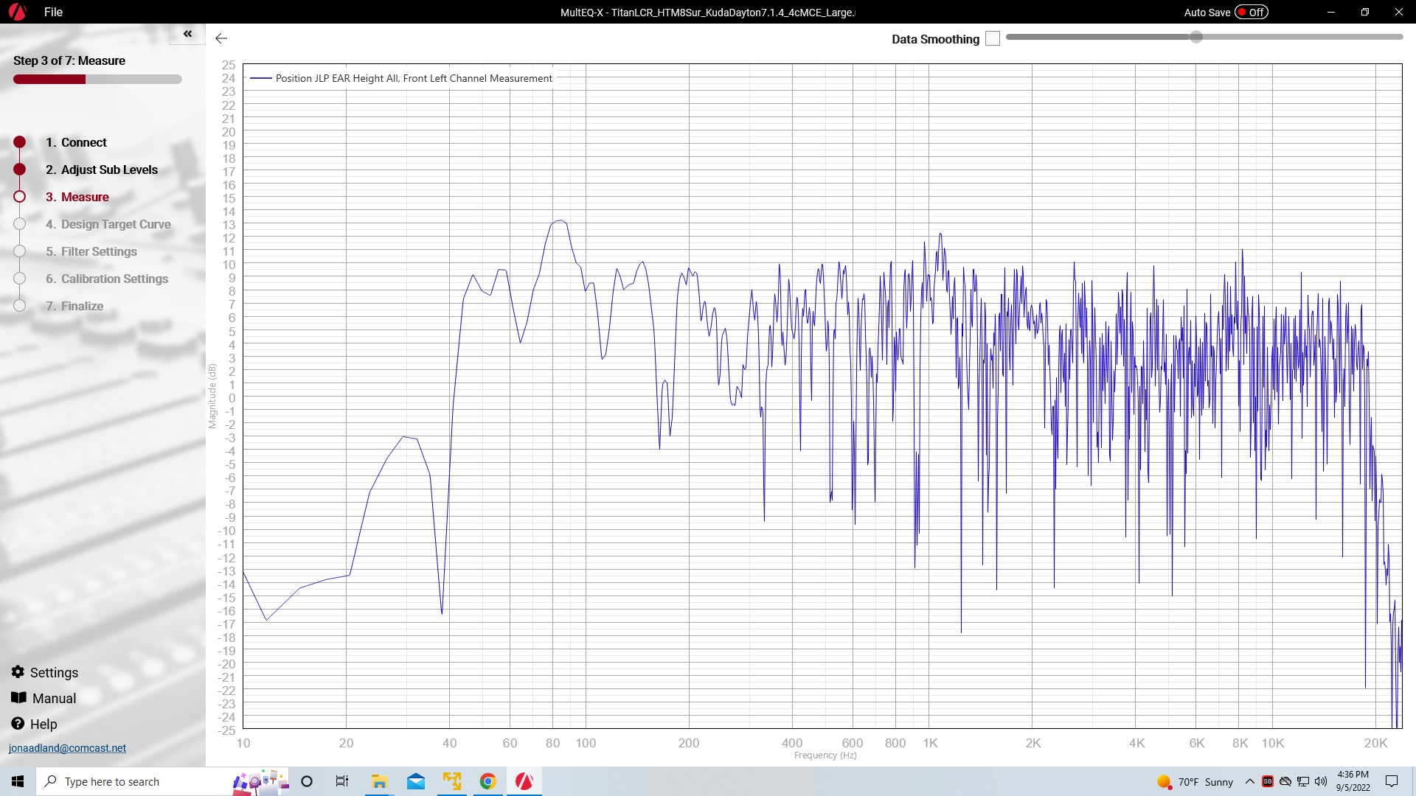Open File Explorer from taskbar

[x=379, y=781]
